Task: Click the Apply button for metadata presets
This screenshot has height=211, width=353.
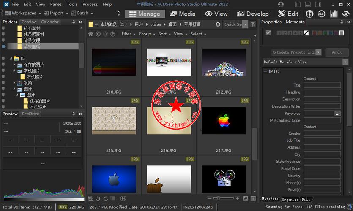Action: 337,52
